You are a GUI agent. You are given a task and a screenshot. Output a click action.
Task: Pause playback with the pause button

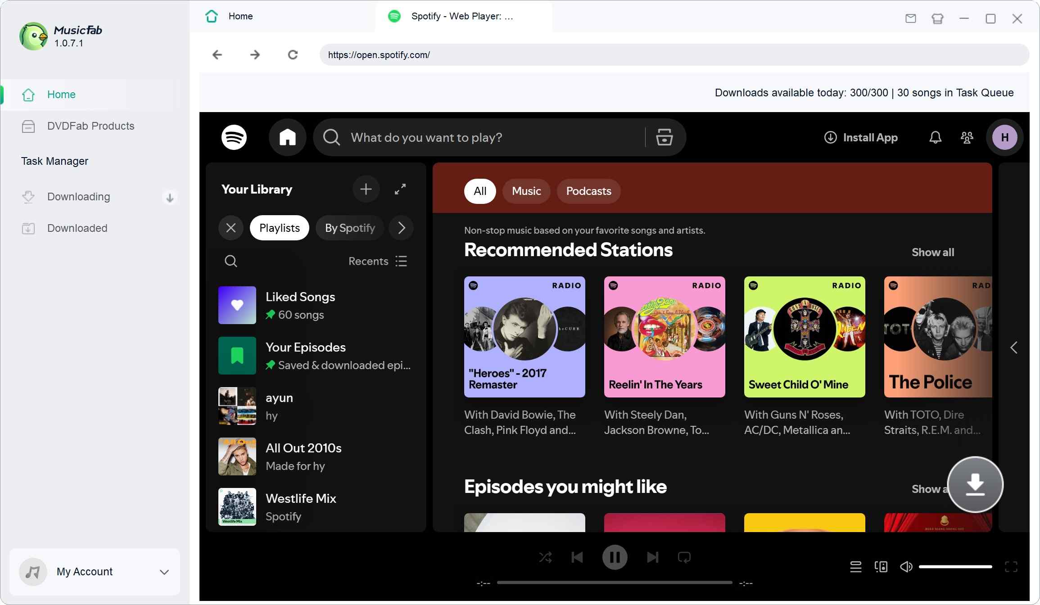point(615,558)
